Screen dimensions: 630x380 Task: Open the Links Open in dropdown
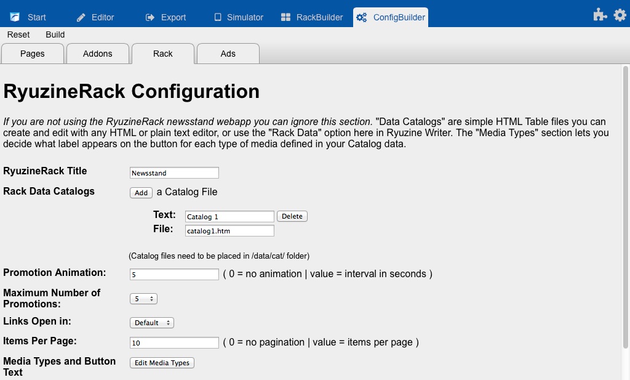151,323
